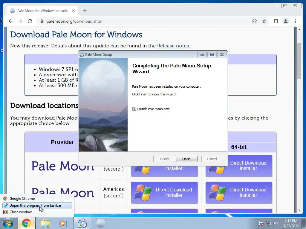Click page scrollbar up arrow
Viewport: 306px width, 229px height.
click(299, 30)
